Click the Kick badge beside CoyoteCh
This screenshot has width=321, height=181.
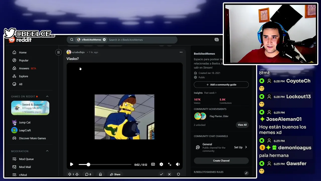(262, 81)
